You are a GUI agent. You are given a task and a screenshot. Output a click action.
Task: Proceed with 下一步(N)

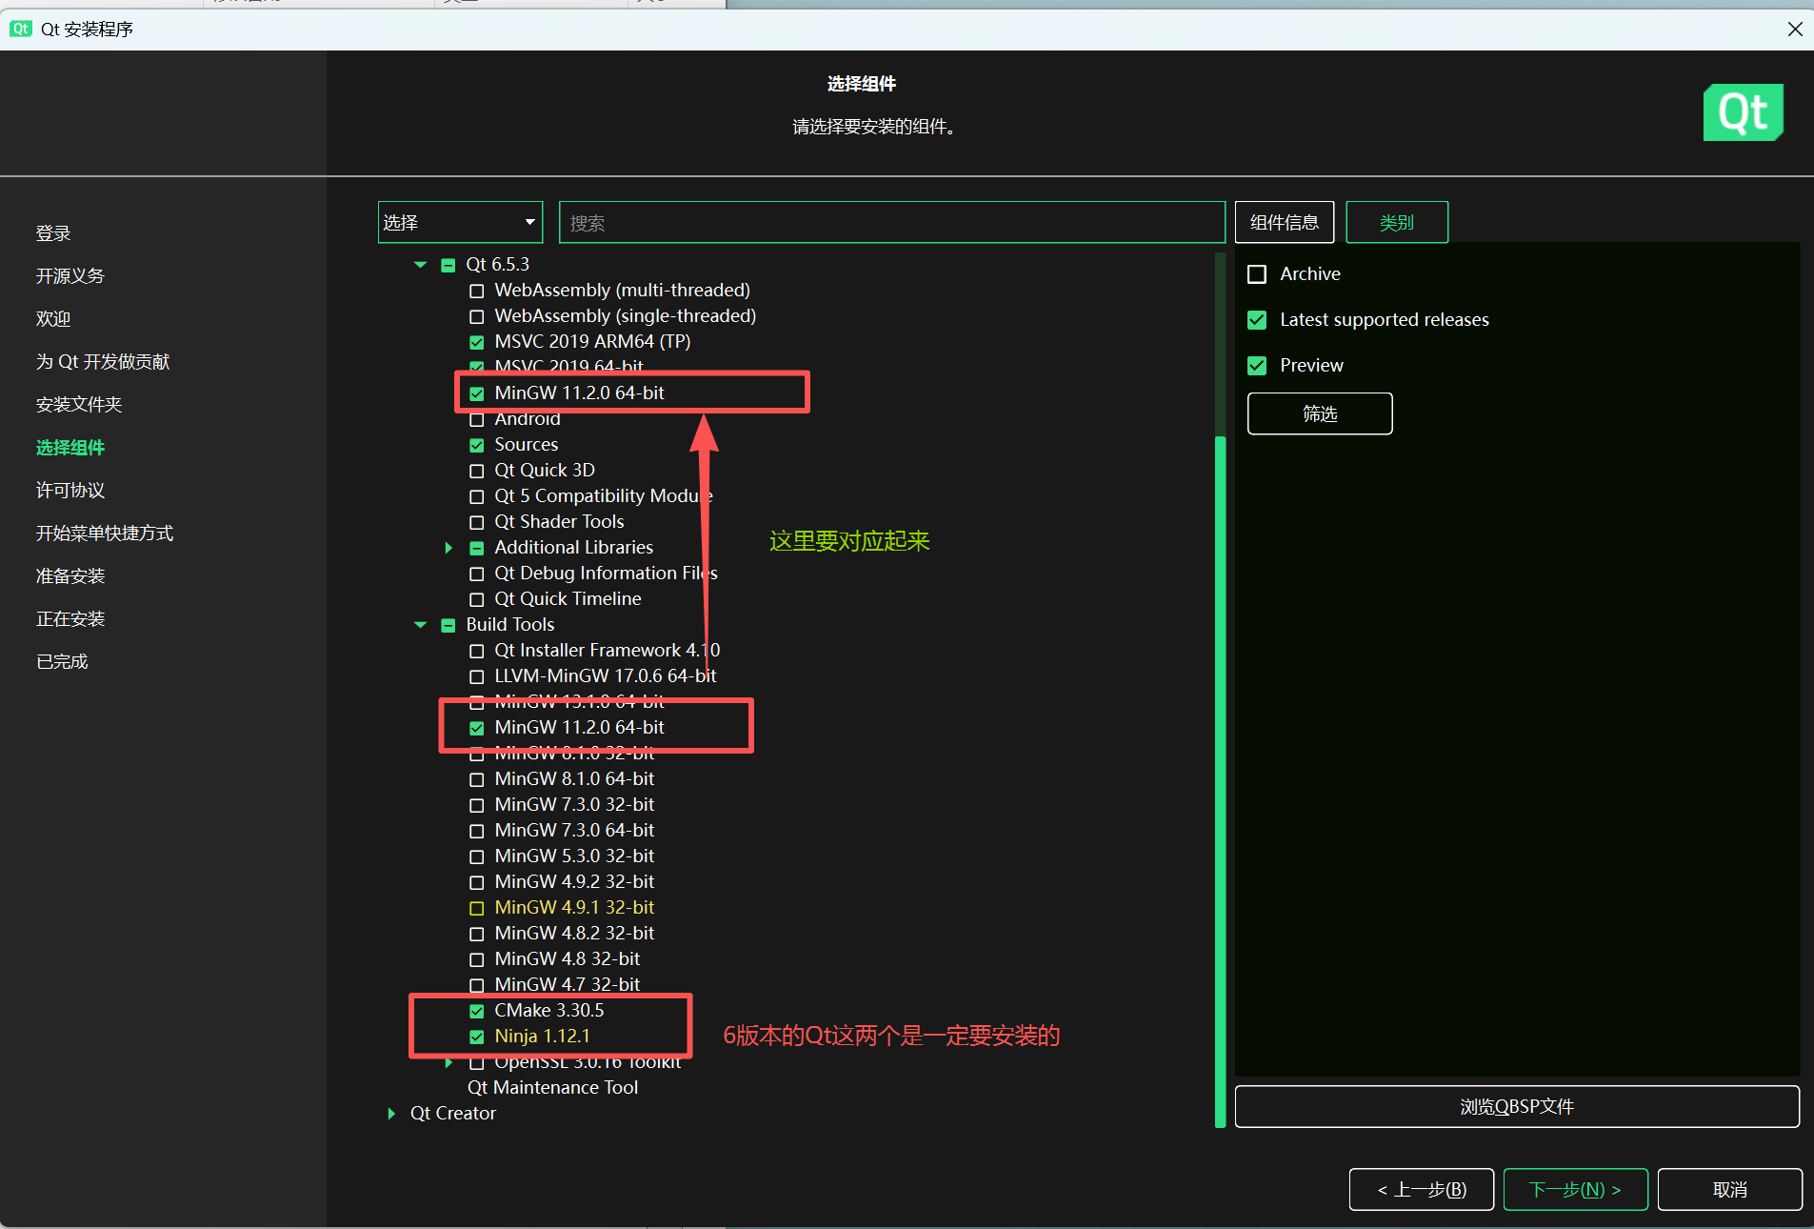[1575, 1189]
